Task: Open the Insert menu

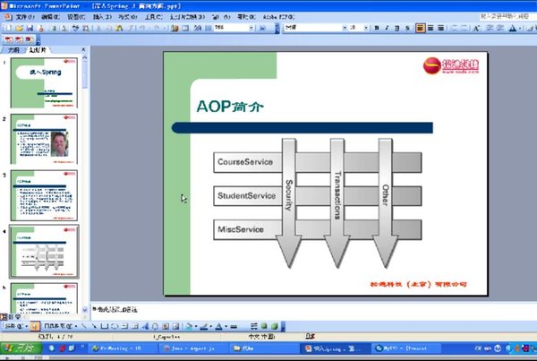Action: click(x=102, y=17)
